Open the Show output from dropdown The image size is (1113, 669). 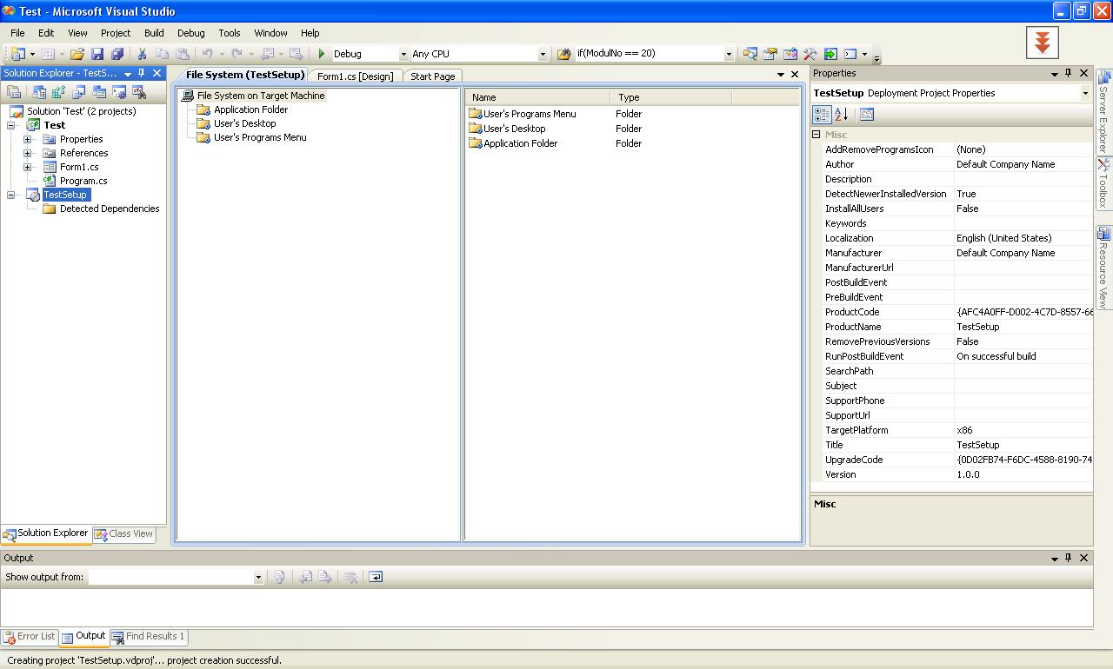click(x=257, y=577)
